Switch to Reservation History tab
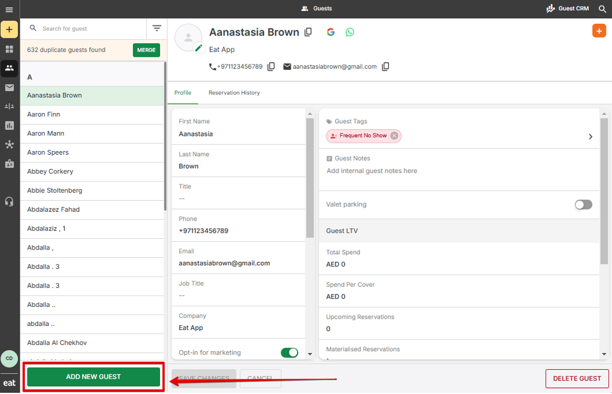612x394 pixels. (x=234, y=93)
